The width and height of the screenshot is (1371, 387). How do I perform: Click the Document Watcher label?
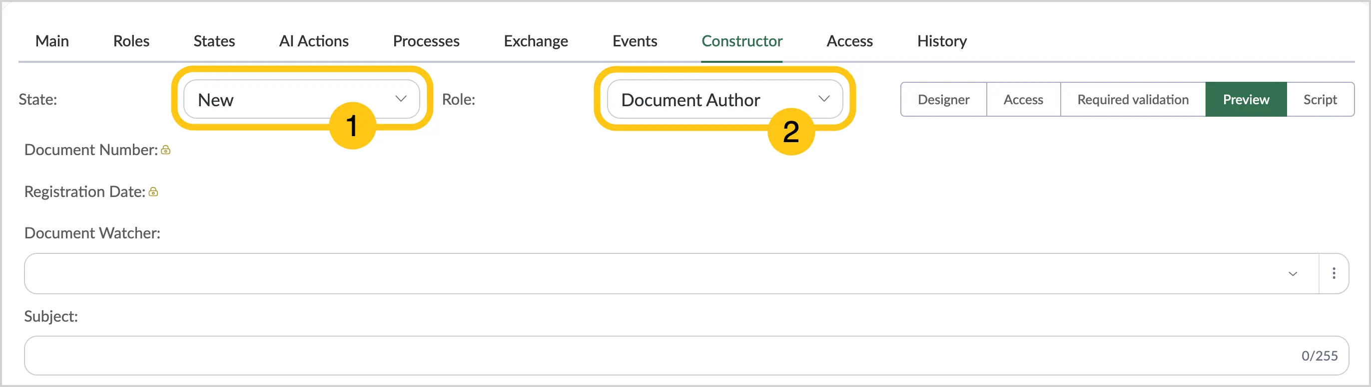92,233
